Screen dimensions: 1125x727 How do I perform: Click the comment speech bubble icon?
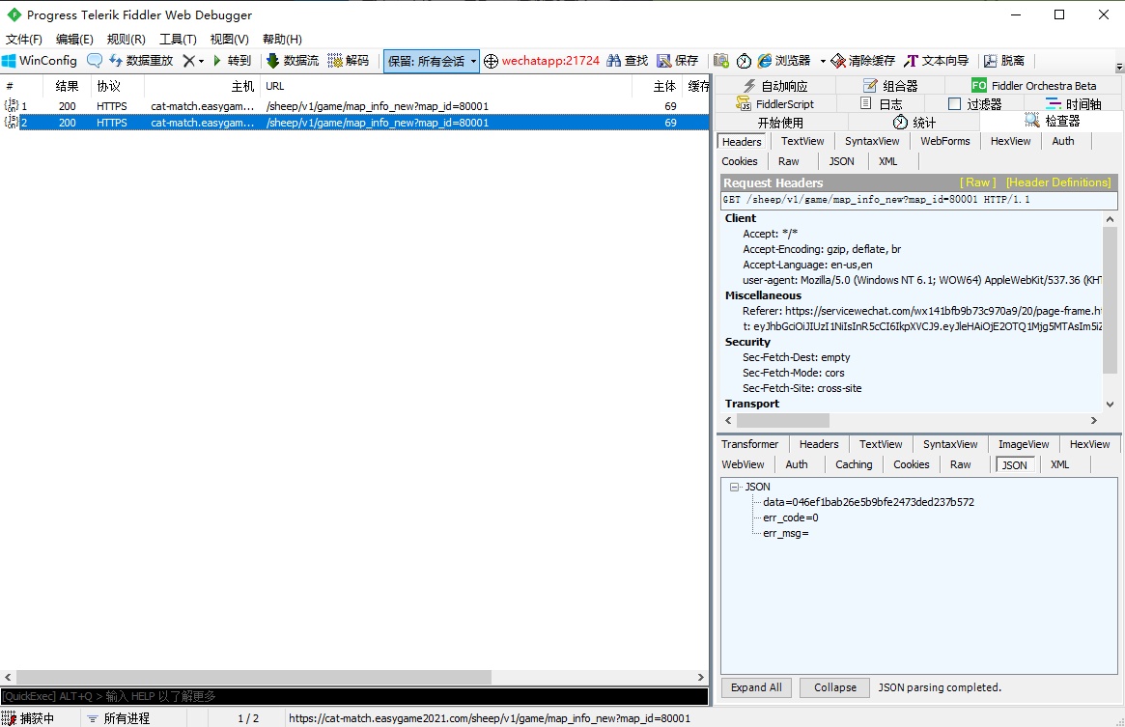94,61
